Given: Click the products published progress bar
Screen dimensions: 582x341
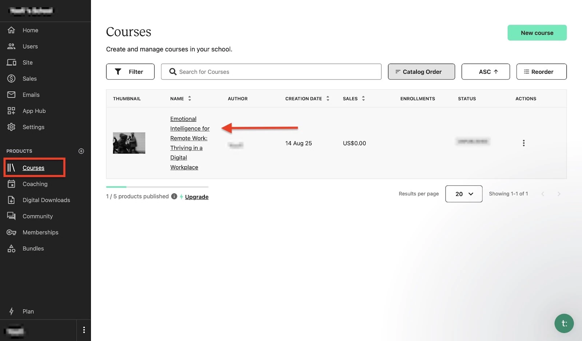Looking at the screenshot, I should 157,187.
